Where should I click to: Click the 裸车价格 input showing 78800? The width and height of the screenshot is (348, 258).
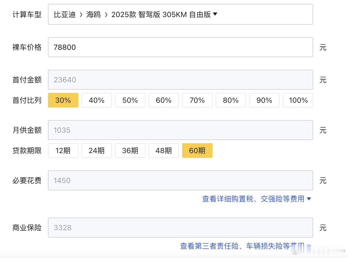click(x=180, y=47)
